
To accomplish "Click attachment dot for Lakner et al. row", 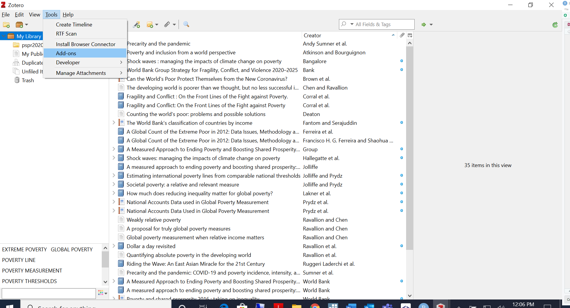I will pyautogui.click(x=402, y=193).
